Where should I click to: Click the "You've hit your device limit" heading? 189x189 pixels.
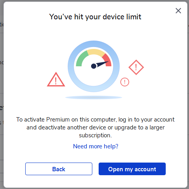(95, 17)
